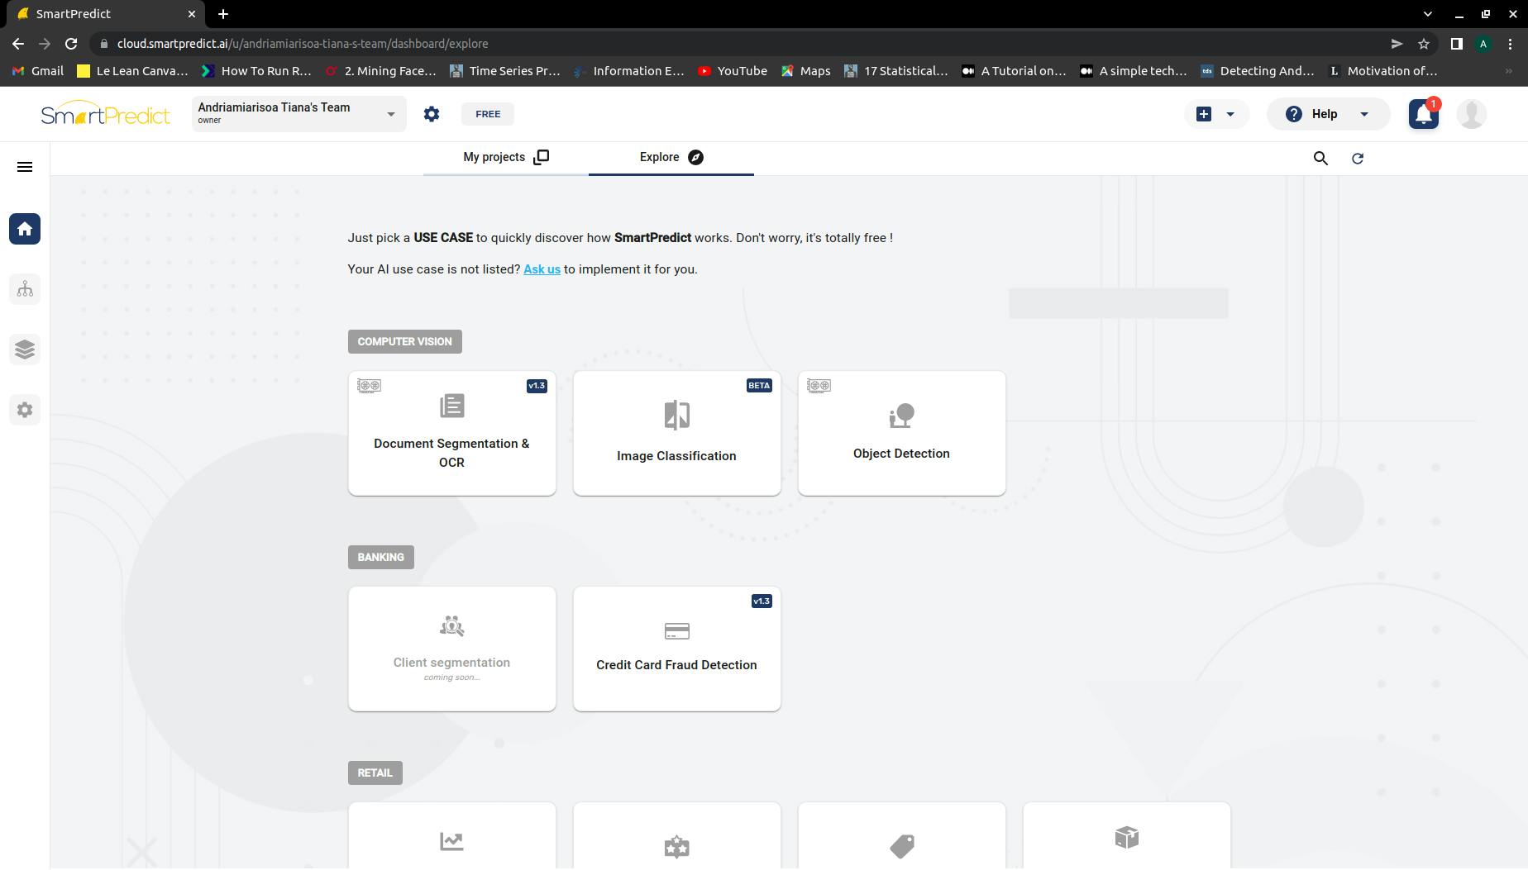Image resolution: width=1528 pixels, height=870 pixels.
Task: Open the Object Detection use case card
Action: coord(901,433)
